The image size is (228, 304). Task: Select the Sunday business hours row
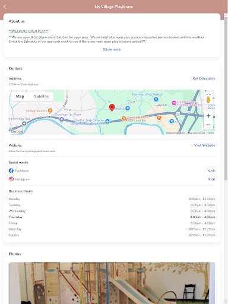(x=112, y=235)
